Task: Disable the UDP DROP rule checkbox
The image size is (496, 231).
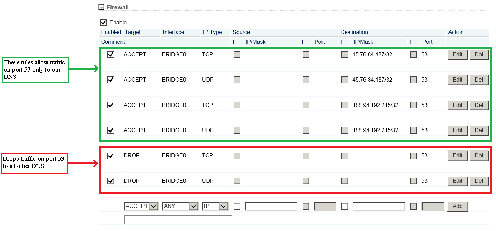Action: coord(110,181)
